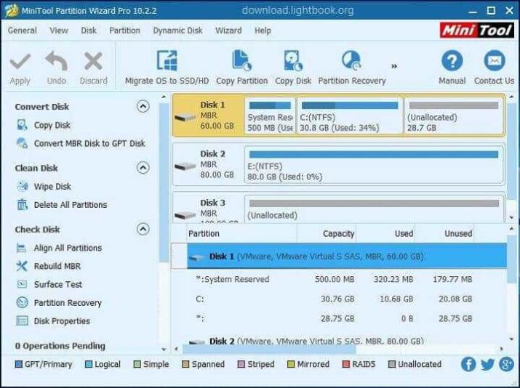The width and height of the screenshot is (520, 388).
Task: Select Disk 1's 28.7 GB unallocated block
Action: point(454,116)
